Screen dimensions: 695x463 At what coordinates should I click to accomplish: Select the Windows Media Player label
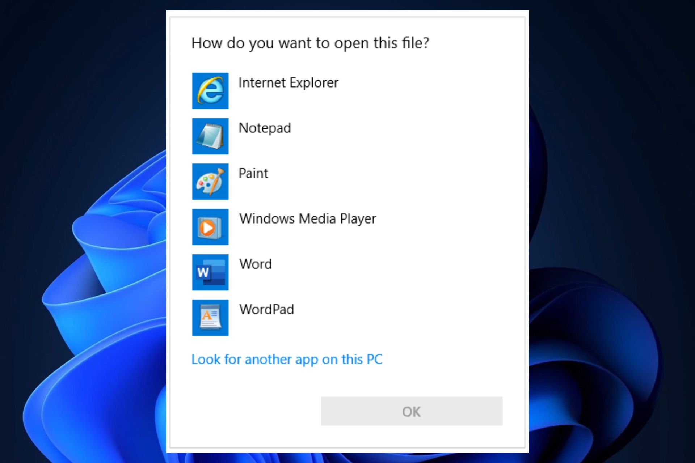(308, 219)
